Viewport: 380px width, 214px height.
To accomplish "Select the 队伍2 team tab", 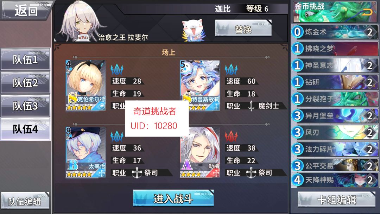I will click(x=25, y=83).
